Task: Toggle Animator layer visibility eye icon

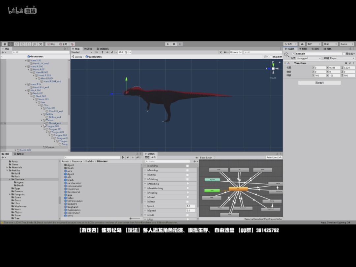Action: tap(196, 157)
